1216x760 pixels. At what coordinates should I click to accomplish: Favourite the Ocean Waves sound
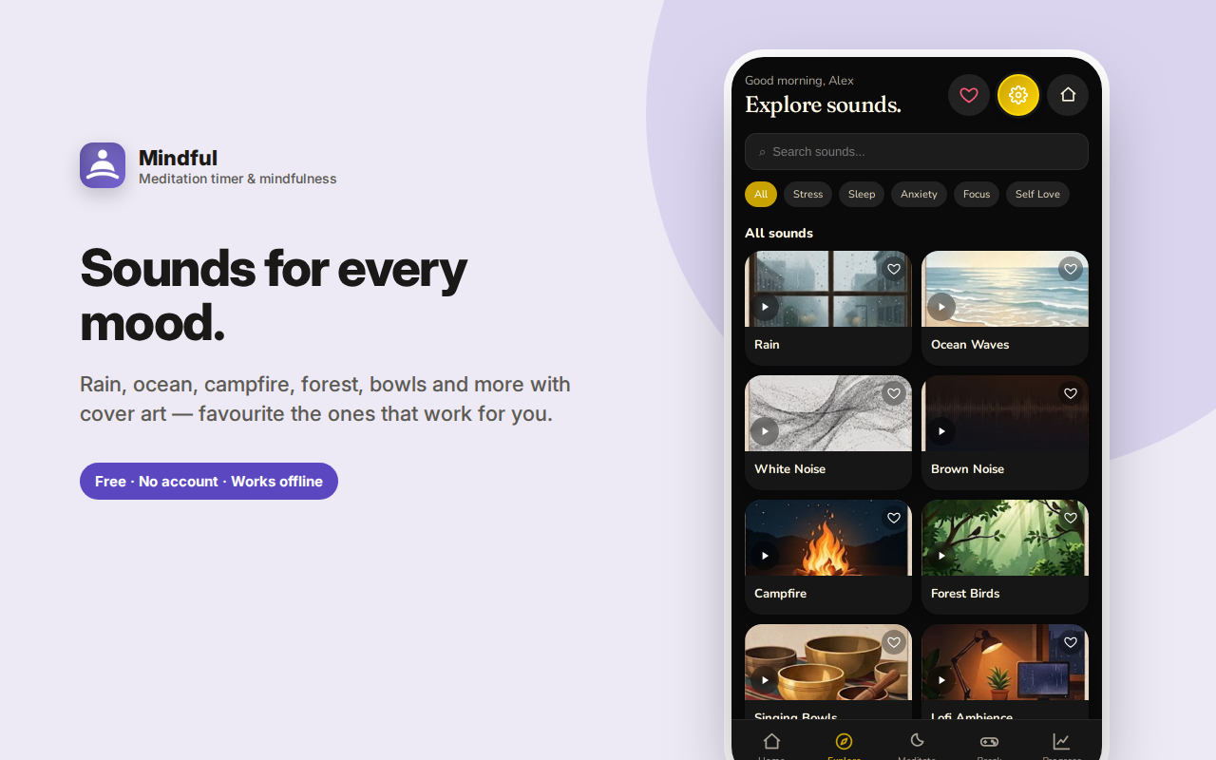(x=1071, y=269)
